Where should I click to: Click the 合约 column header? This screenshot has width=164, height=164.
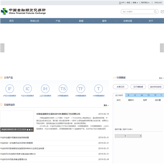pyautogui.click(x=118, y=100)
